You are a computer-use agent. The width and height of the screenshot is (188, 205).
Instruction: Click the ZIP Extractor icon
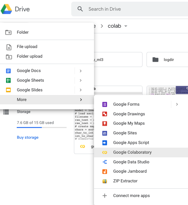[105, 181]
